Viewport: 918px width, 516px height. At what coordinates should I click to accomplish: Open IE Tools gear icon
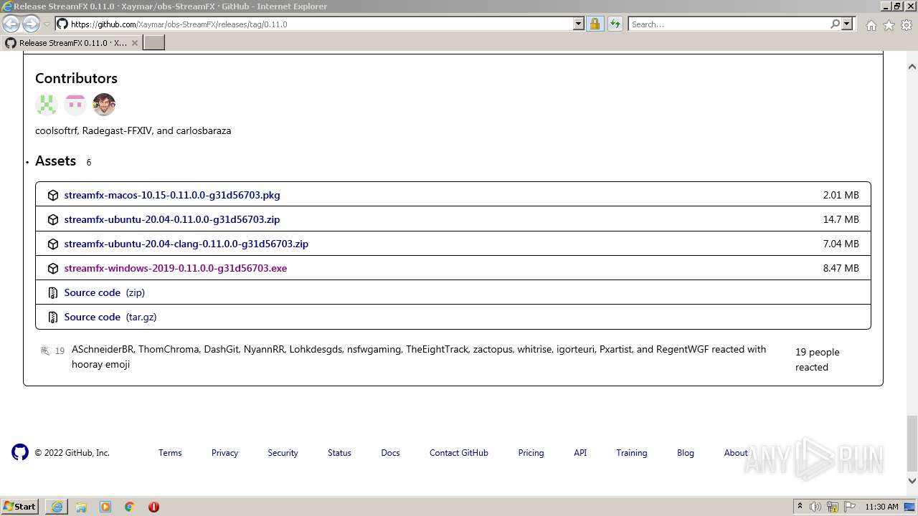pyautogui.click(x=907, y=25)
